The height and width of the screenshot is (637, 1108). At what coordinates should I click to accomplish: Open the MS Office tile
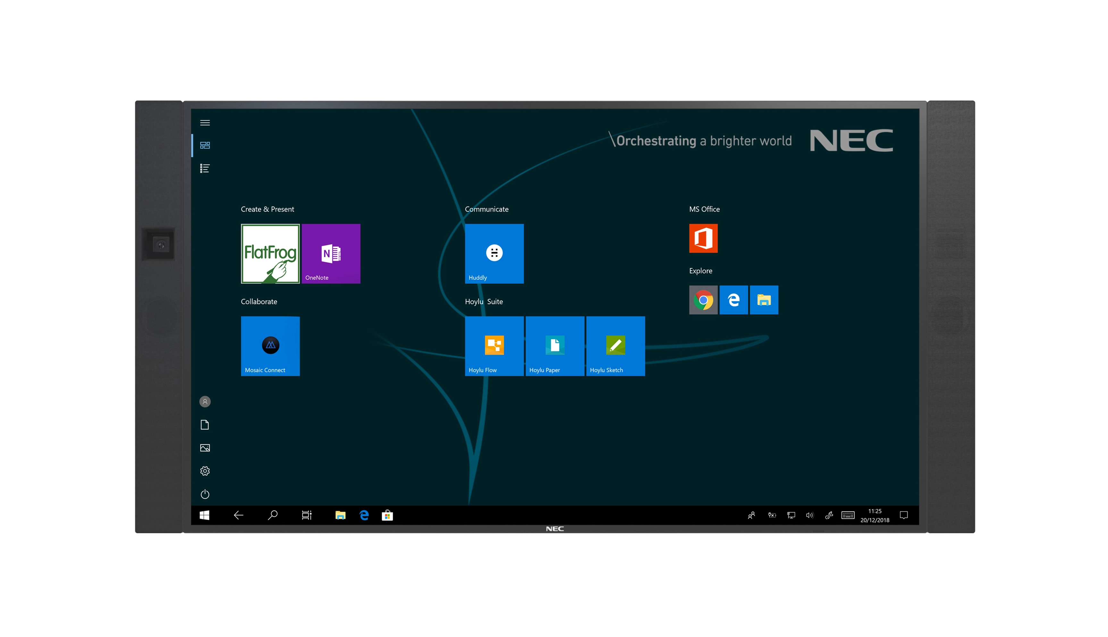[703, 239]
